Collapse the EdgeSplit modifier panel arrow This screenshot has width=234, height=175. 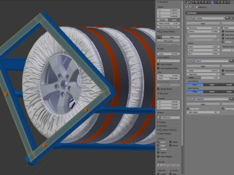[188, 99]
